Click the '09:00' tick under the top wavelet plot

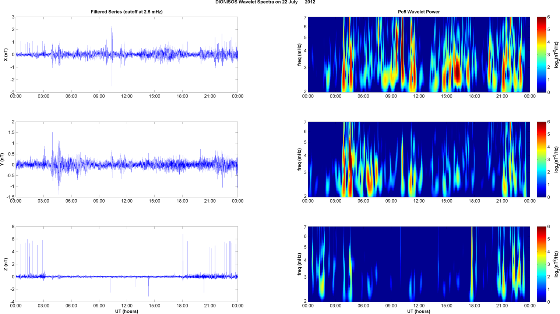click(x=391, y=96)
